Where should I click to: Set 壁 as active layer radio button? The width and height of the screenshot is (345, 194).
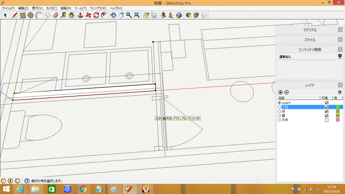[x=279, y=116]
